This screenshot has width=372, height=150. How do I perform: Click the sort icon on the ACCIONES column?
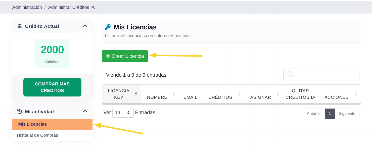coord(355,94)
